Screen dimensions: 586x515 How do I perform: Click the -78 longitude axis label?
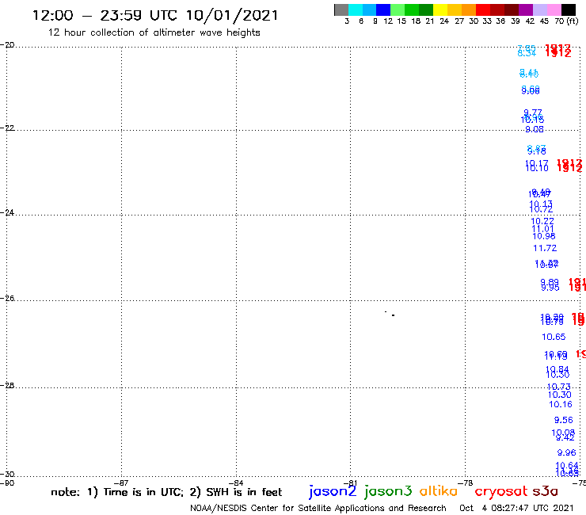466,483
